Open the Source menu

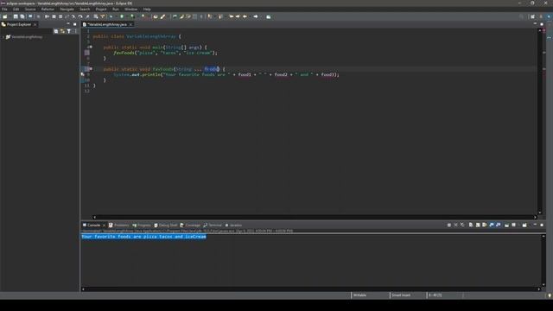(30, 10)
